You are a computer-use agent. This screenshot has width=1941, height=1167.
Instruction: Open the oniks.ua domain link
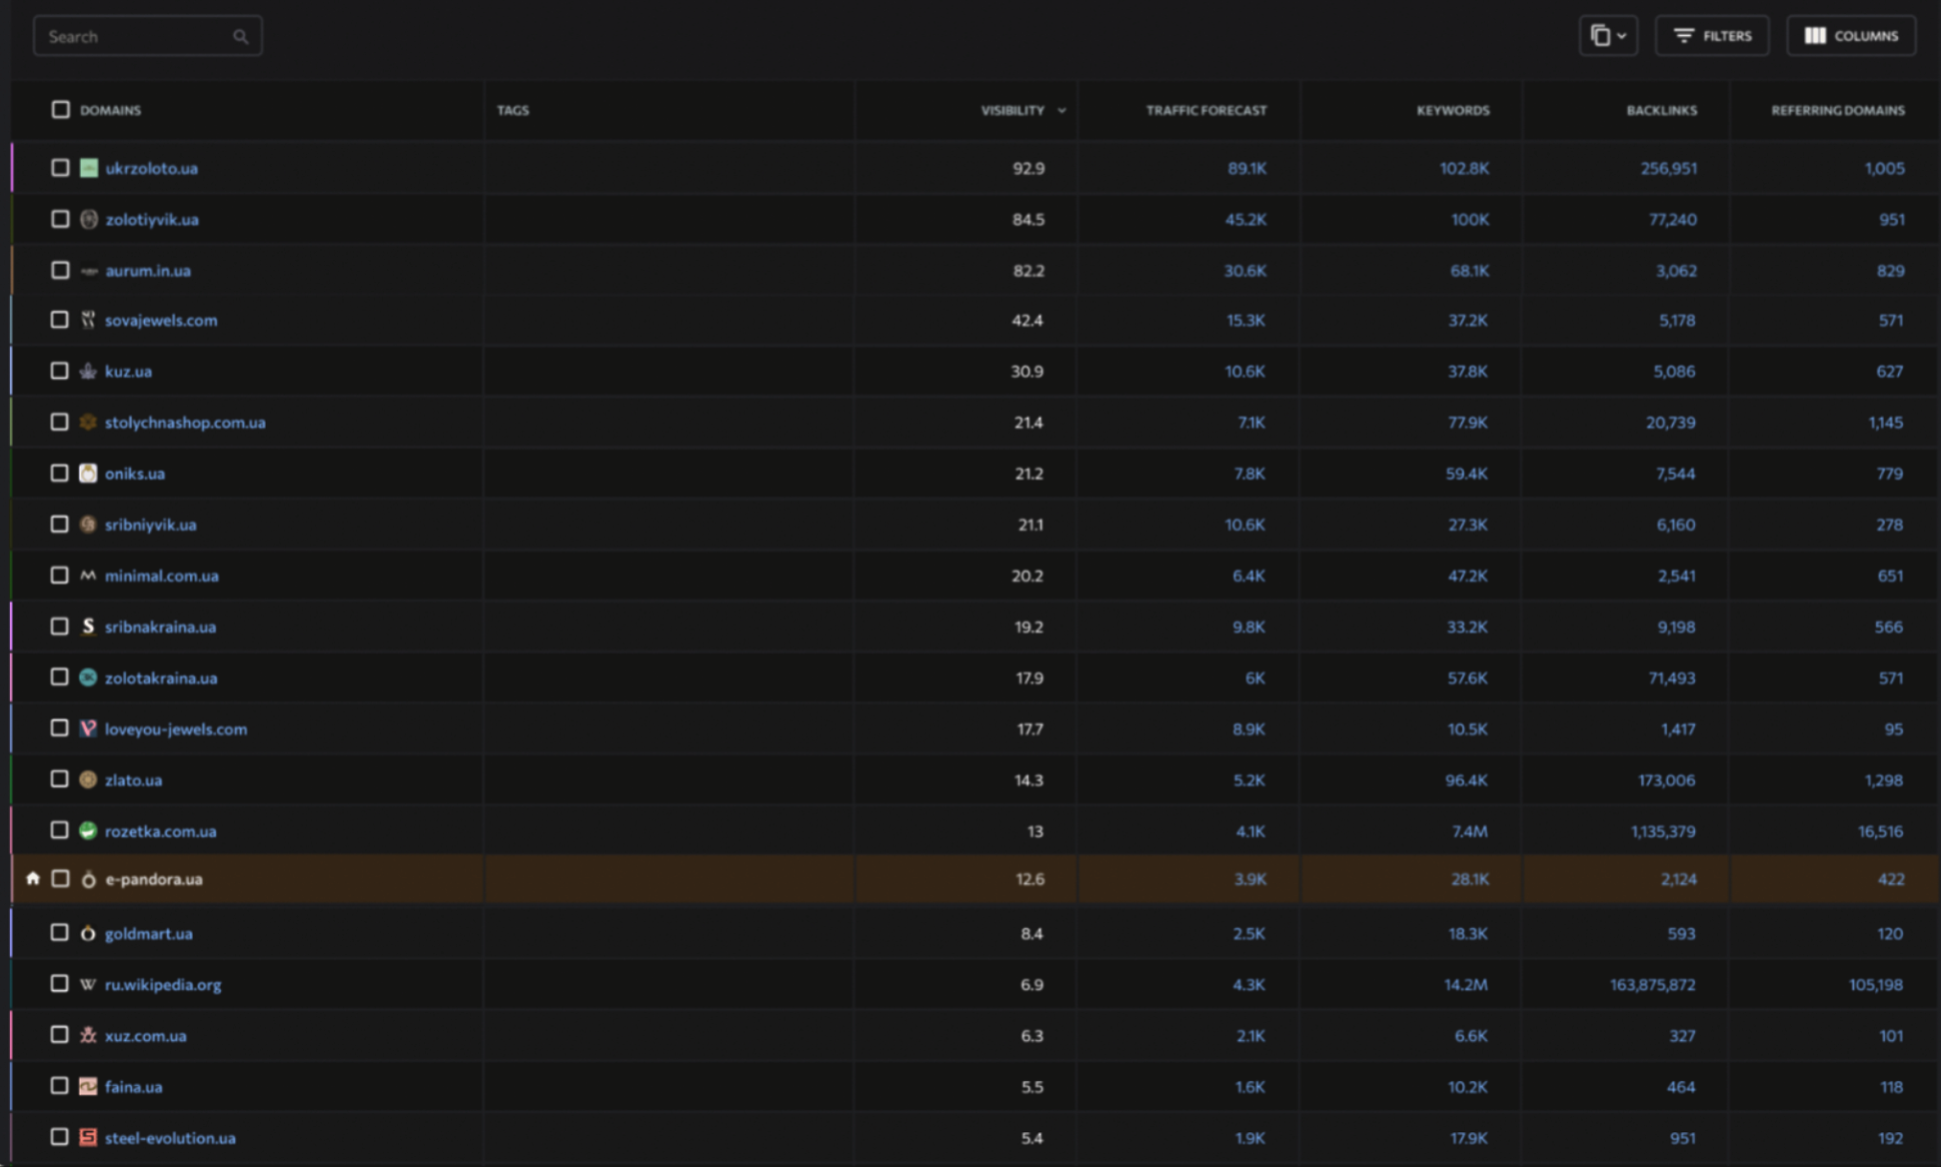click(x=135, y=474)
